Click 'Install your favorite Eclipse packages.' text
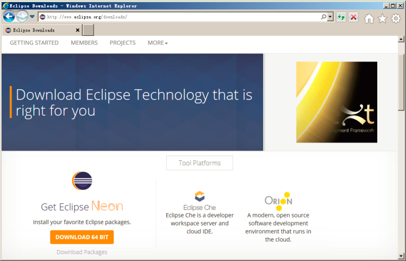Image resolution: width=406 pixels, height=261 pixels. pyautogui.click(x=82, y=222)
